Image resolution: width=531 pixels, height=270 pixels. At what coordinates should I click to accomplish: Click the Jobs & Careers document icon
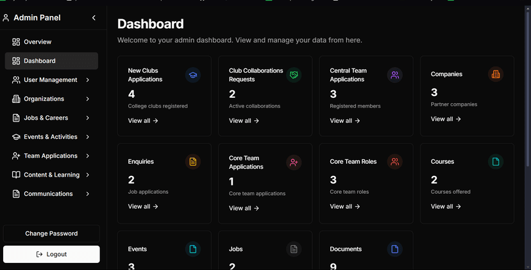click(x=16, y=118)
